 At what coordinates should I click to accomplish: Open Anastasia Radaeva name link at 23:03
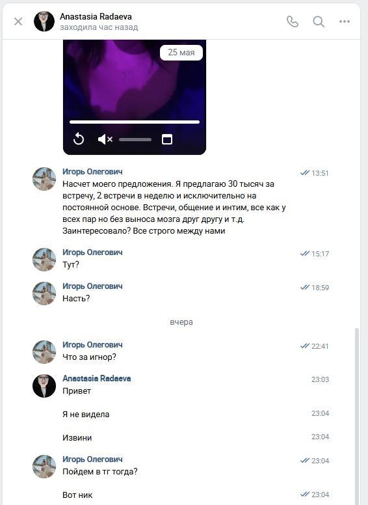pyautogui.click(x=96, y=379)
